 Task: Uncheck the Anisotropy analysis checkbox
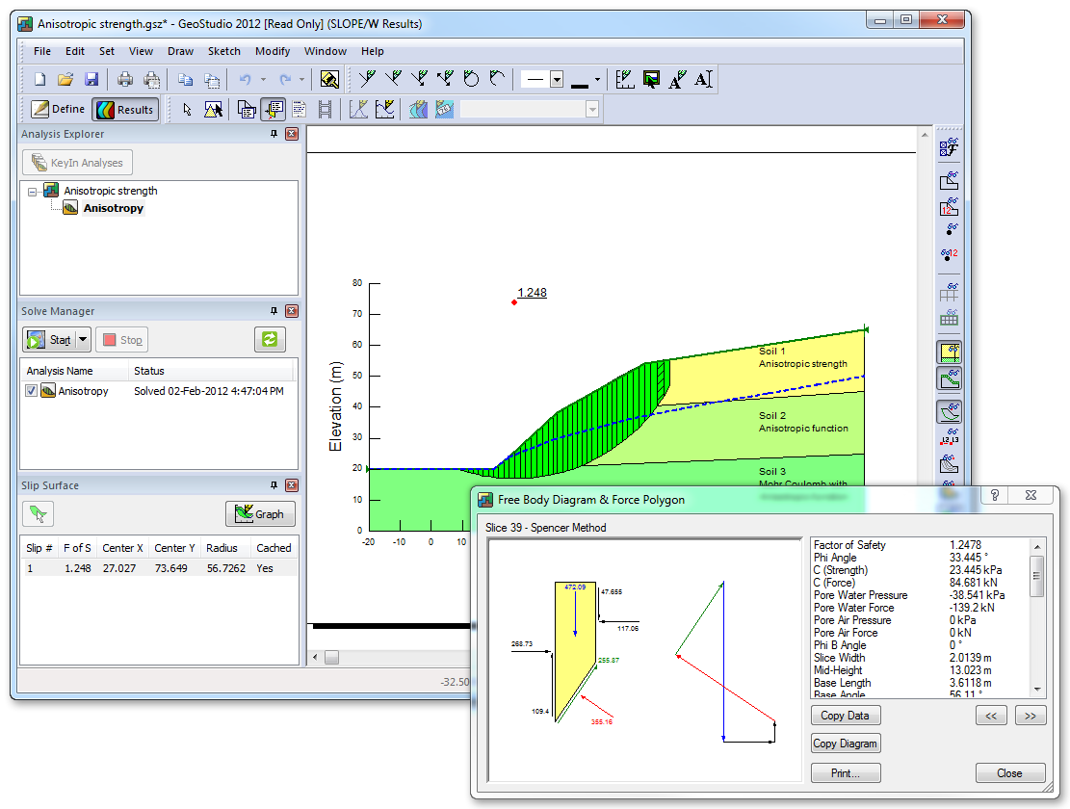[32, 391]
